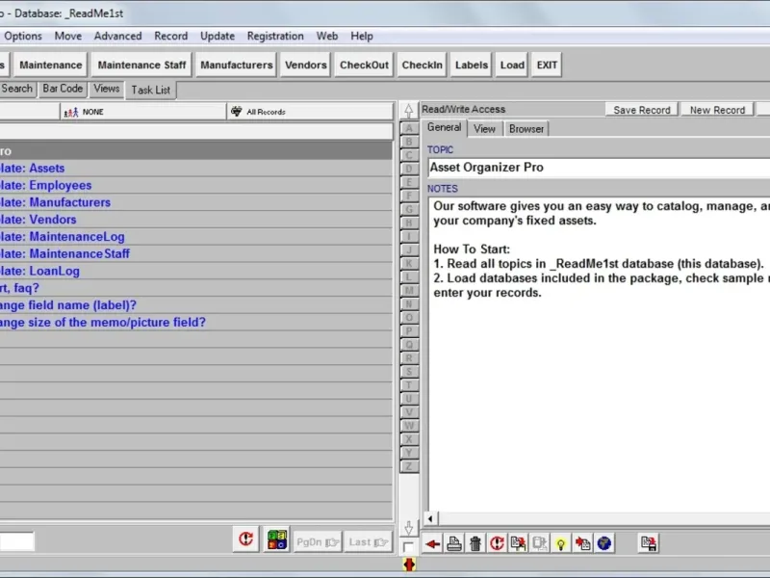Screen dimensions: 770x578
Task: Click the red left arrow icon
Action: pyautogui.click(x=432, y=543)
